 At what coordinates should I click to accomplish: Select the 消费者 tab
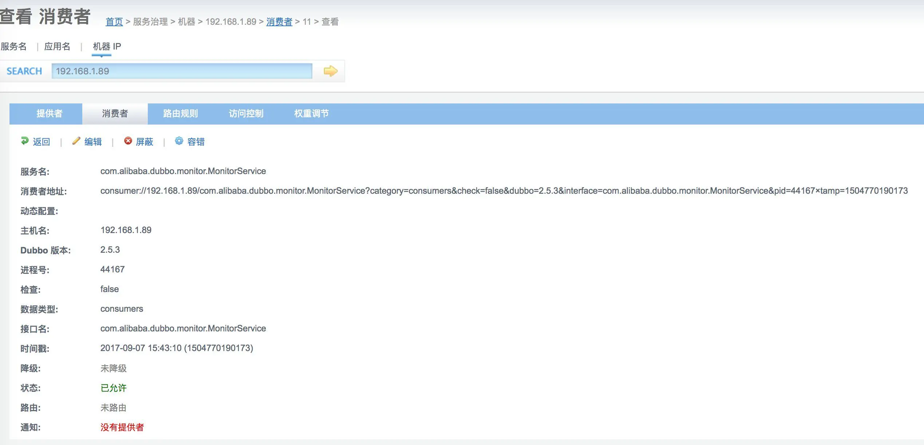(x=115, y=114)
